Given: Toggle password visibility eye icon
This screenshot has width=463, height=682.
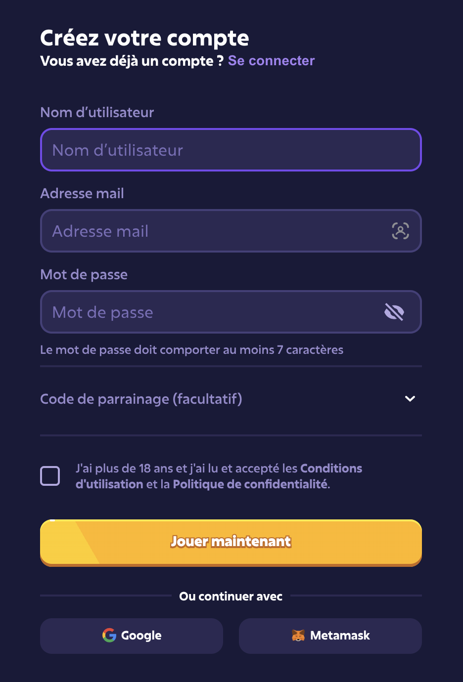Looking at the screenshot, I should 394,312.
